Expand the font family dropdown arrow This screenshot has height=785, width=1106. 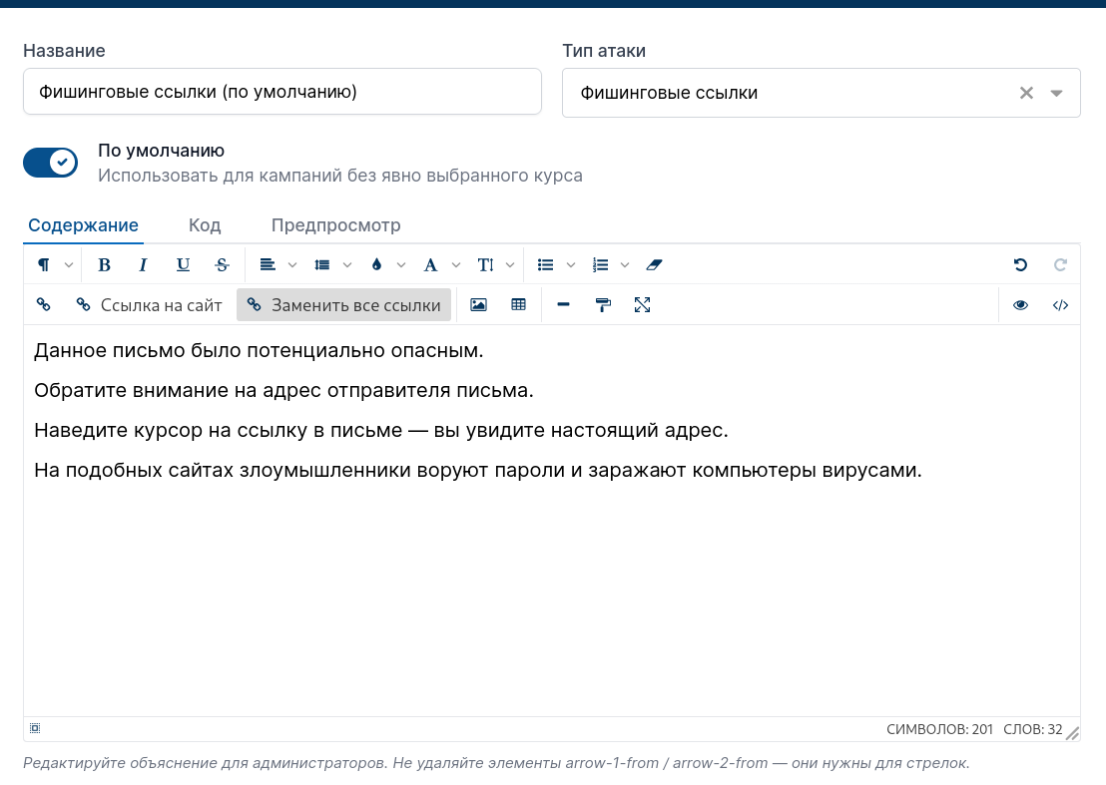tap(456, 265)
